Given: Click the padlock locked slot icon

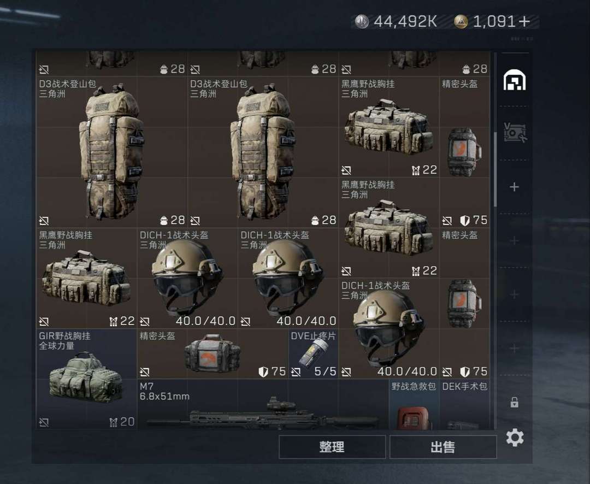Looking at the screenshot, I should [515, 402].
